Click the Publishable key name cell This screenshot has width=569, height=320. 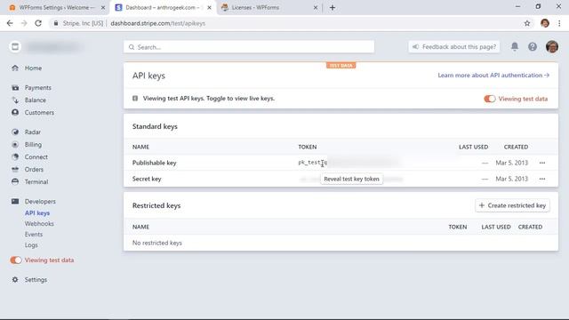(x=154, y=163)
